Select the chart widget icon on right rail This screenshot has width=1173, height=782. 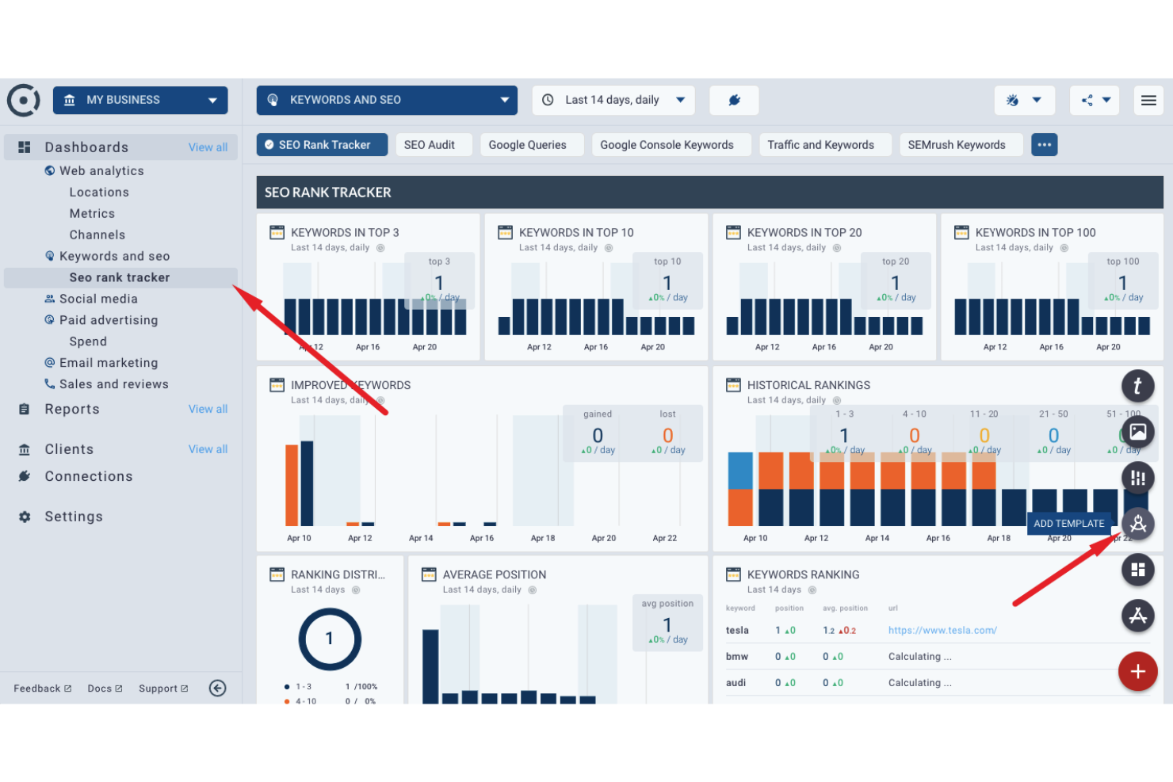click(1138, 478)
